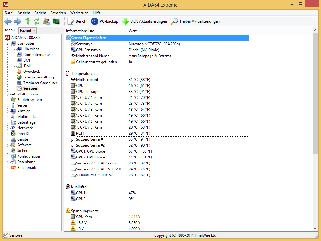
Task: Click the Benchmark icon in tree
Action: [13, 168]
